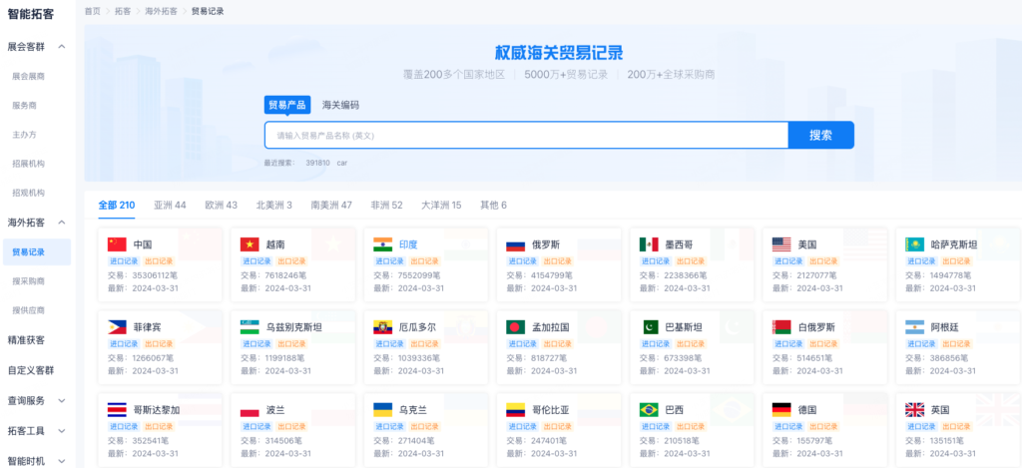Click the United States flag icon
Image resolution: width=1022 pixels, height=468 pixels.
pos(781,244)
